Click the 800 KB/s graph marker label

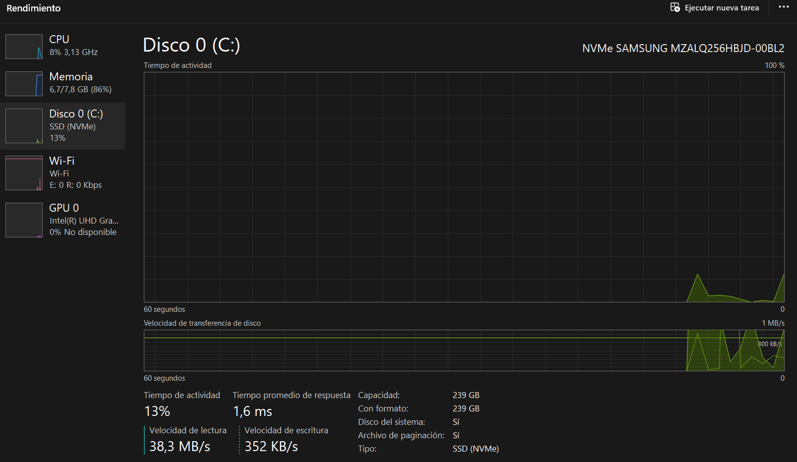coord(770,344)
